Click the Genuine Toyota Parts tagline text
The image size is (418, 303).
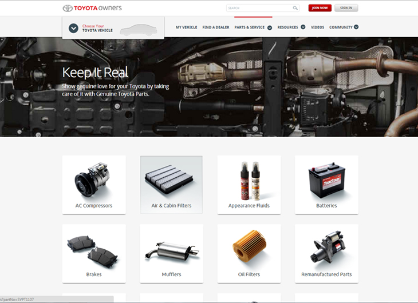(x=116, y=90)
